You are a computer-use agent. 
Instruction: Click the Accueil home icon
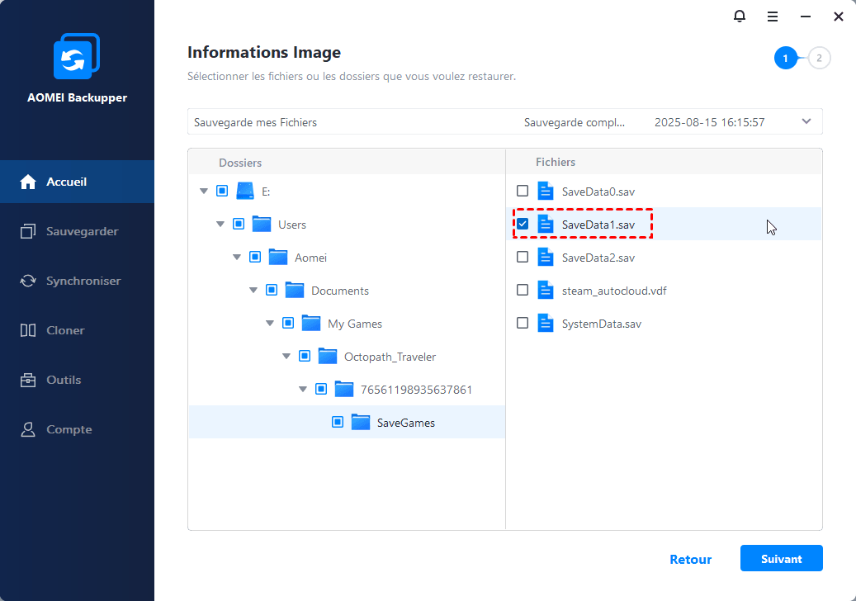click(28, 182)
